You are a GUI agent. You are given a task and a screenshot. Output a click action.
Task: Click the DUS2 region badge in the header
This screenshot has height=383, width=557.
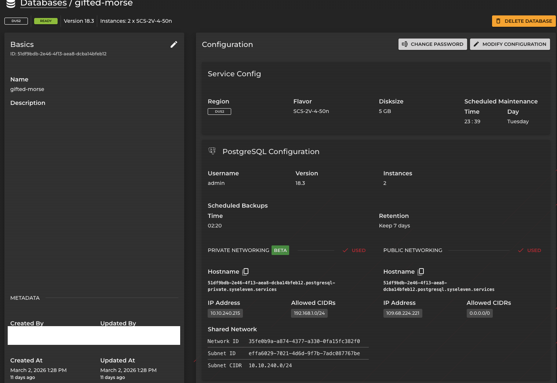coord(16,21)
